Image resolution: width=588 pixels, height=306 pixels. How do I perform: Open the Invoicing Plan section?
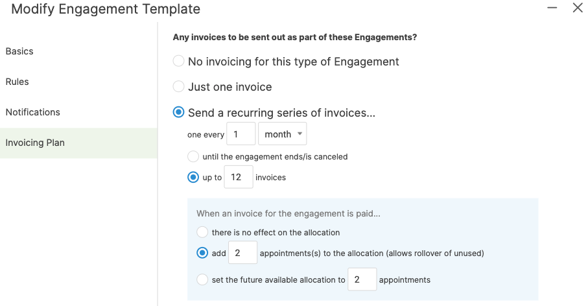[x=35, y=143]
